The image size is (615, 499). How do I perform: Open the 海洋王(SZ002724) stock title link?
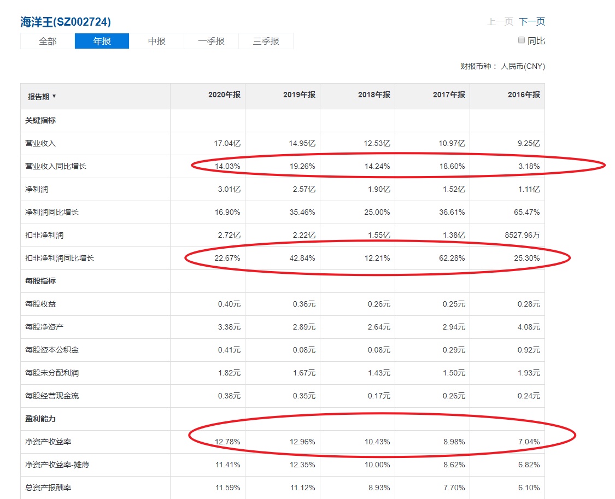pyautogui.click(x=66, y=22)
